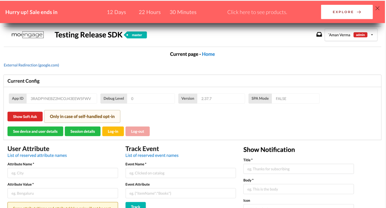Open Session details
This screenshot has width=386, height=208.
tap(83, 131)
